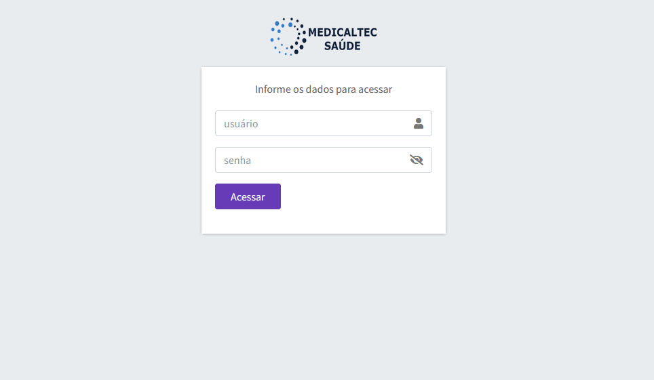654x380 pixels.
Task: Click the circular dotted Medicaltec logo
Action: (x=288, y=37)
